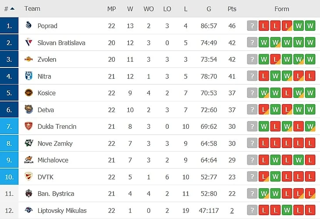Click Liptovsky Mikulas underlined points value
This screenshot has width=320, height=219.
tap(232, 210)
